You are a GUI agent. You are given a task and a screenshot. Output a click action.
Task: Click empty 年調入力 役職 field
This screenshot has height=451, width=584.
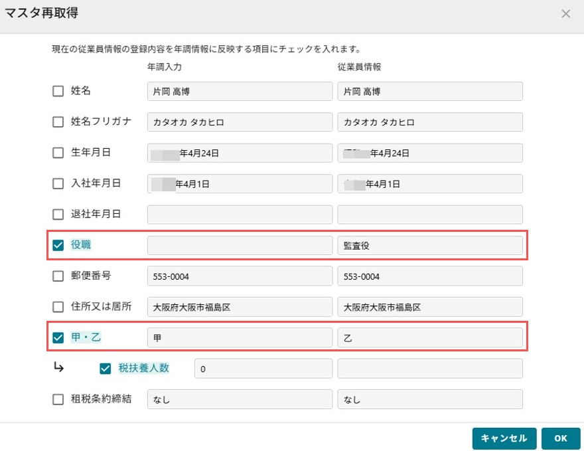tap(240, 246)
